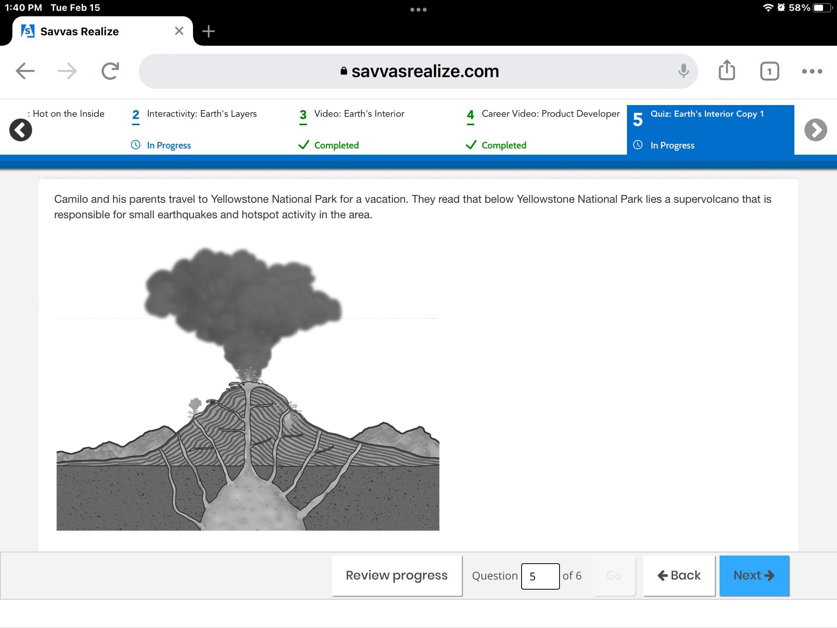Click the lock icon beside the URL

343,71
